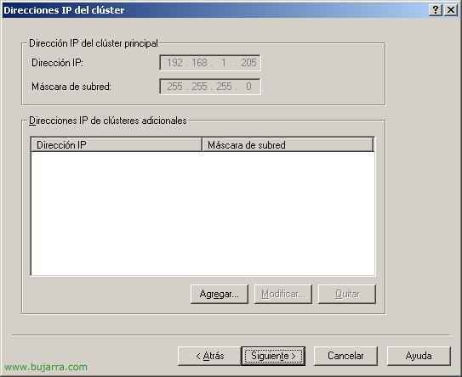The image size is (462, 377).
Task: Click the first 255 octet of the subnet mask
Action: pos(174,87)
